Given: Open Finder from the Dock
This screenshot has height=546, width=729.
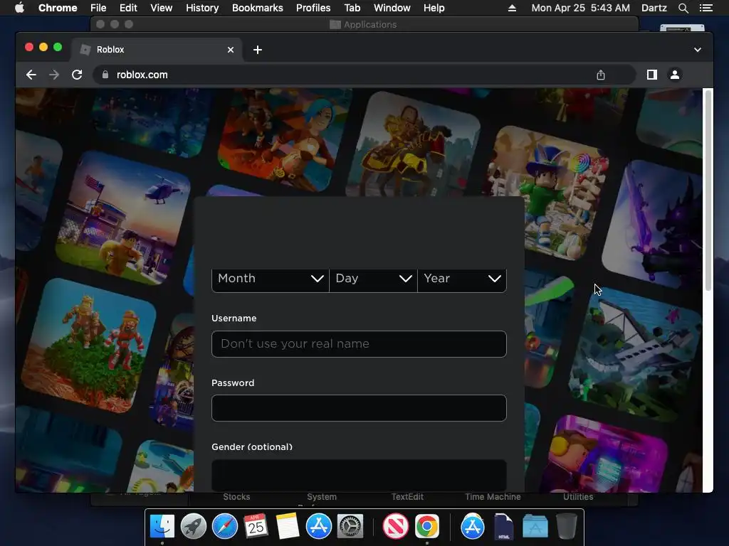Looking at the screenshot, I should coord(162,527).
